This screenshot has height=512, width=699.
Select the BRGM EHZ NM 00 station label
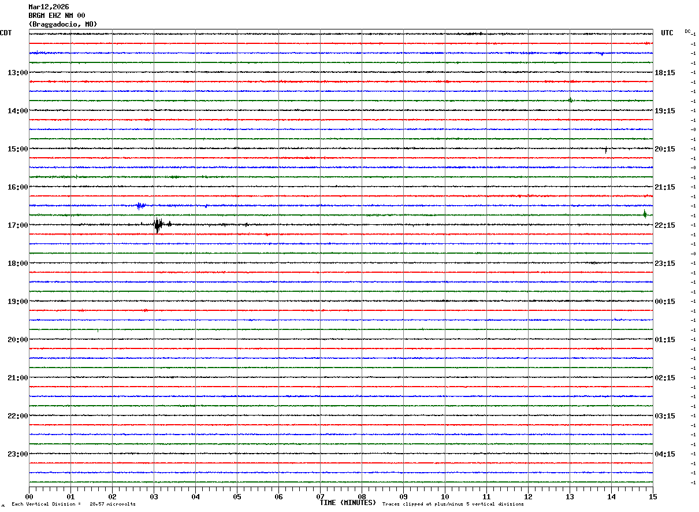pos(57,16)
